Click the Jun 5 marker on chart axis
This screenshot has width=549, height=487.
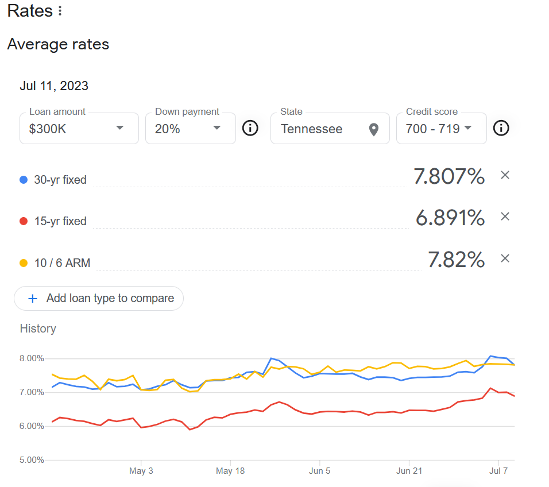[320, 471]
